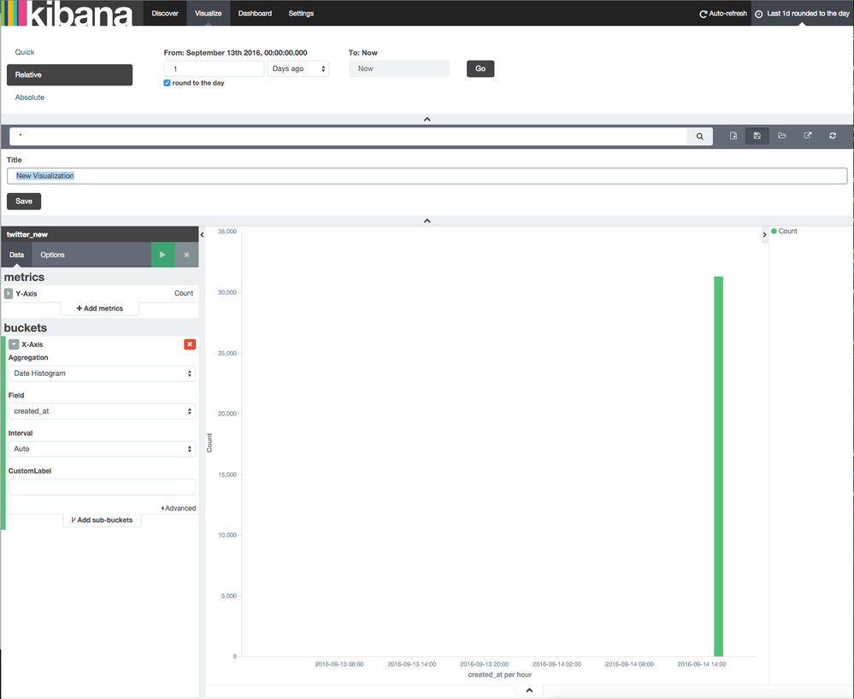This screenshot has height=699, width=854.
Task: Click the Save button below the Title
Action: [23, 201]
